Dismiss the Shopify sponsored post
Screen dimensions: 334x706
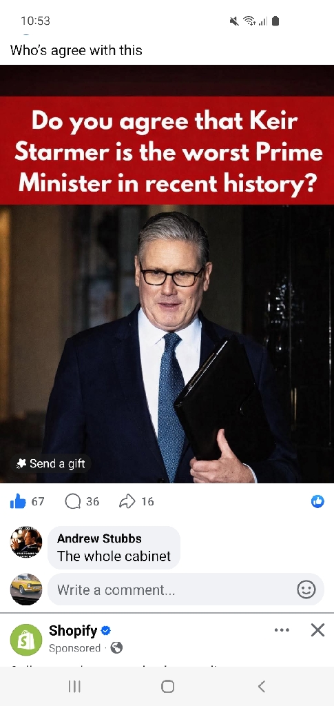317,630
